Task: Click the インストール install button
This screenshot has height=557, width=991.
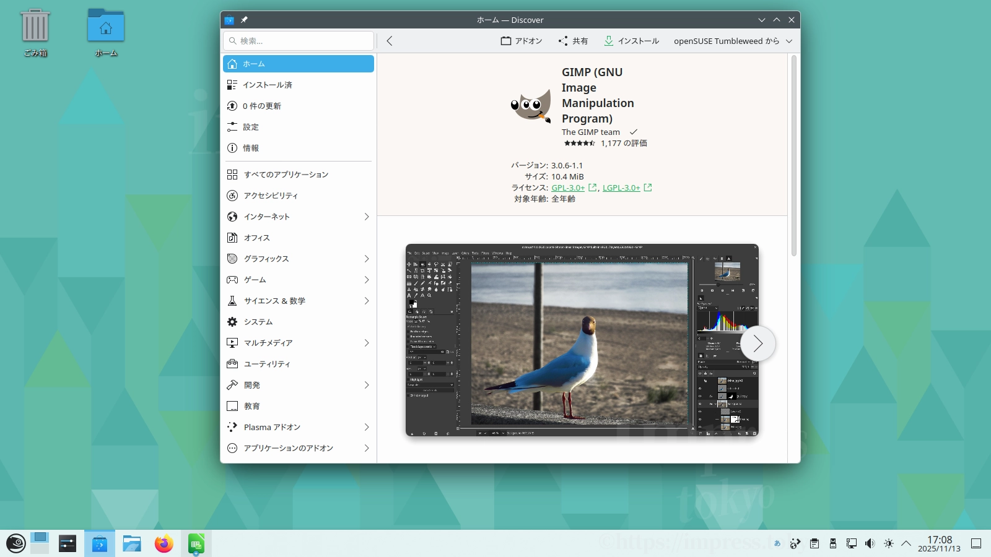Action: 632,41
